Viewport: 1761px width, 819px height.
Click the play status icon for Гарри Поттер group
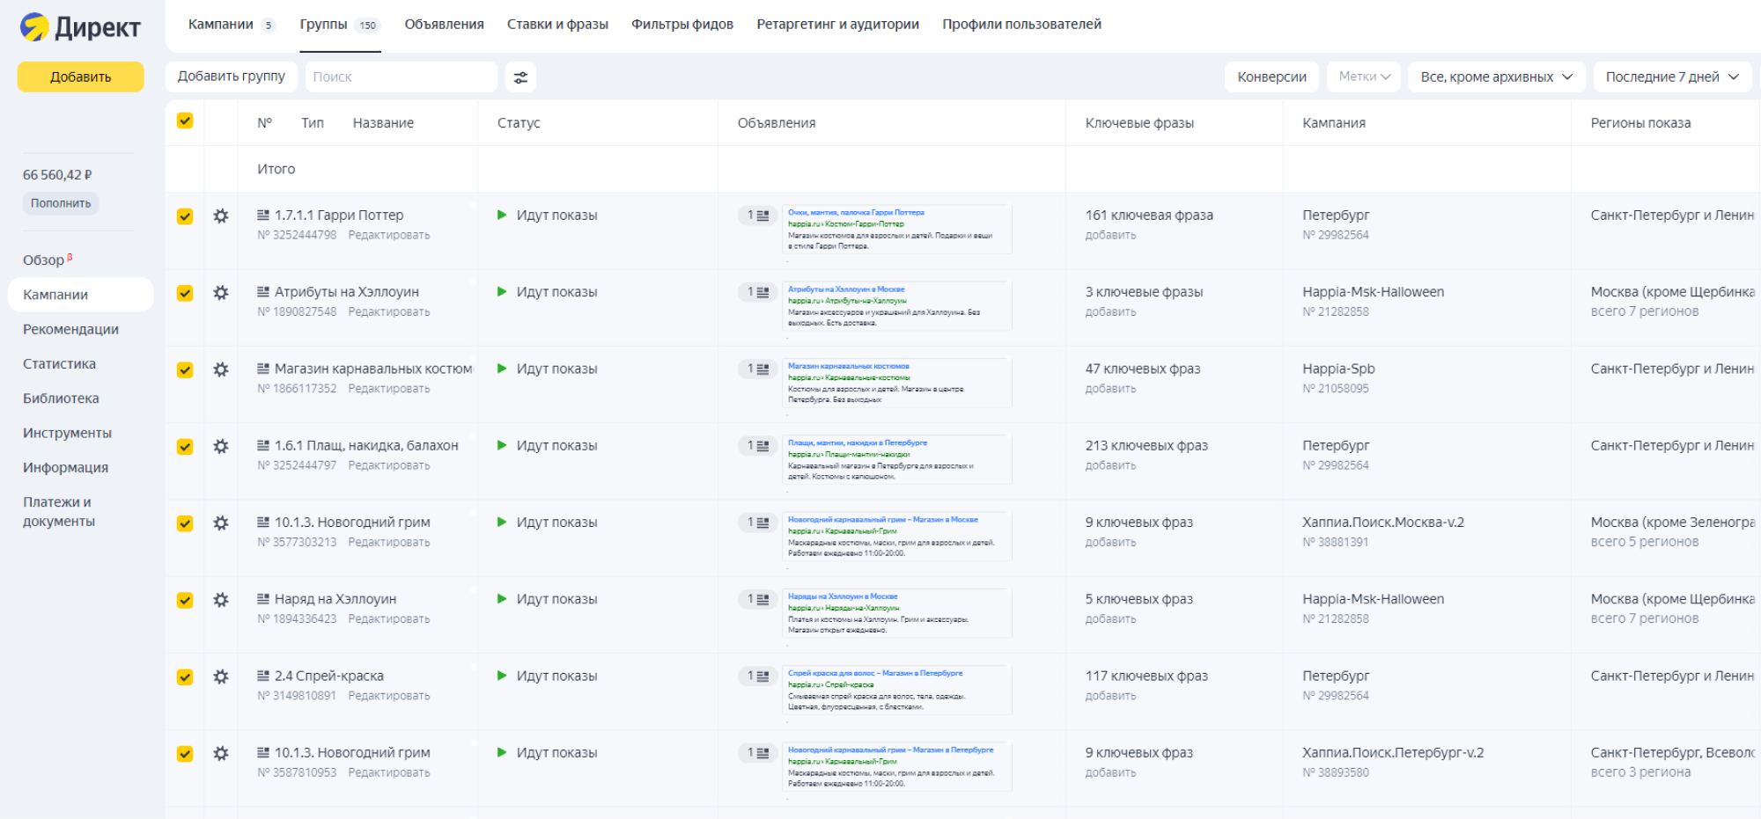pyautogui.click(x=502, y=215)
